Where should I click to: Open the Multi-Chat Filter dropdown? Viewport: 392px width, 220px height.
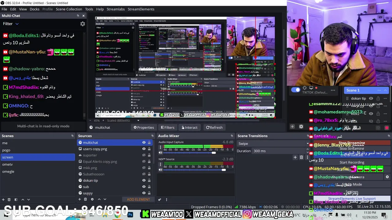pos(11,24)
